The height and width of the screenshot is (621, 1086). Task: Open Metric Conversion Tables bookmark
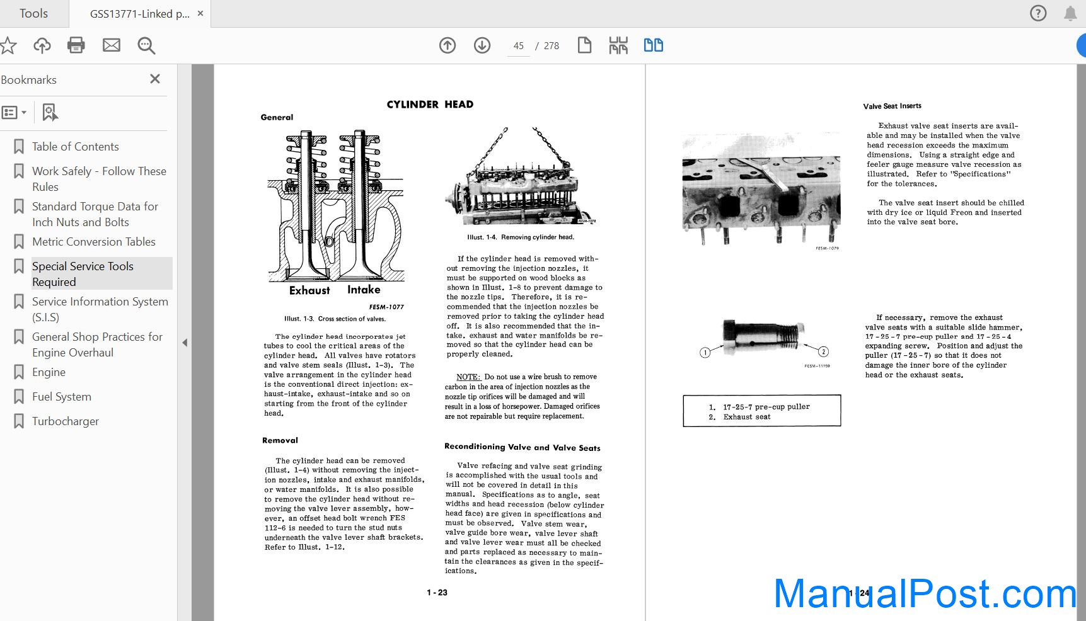pos(93,242)
